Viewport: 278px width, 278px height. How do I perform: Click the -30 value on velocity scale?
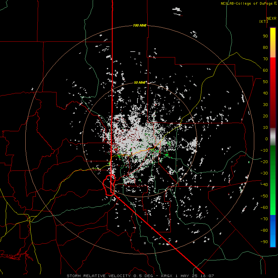coord(264,173)
